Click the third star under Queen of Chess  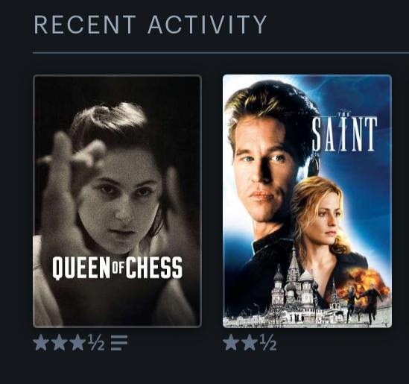coord(77,342)
